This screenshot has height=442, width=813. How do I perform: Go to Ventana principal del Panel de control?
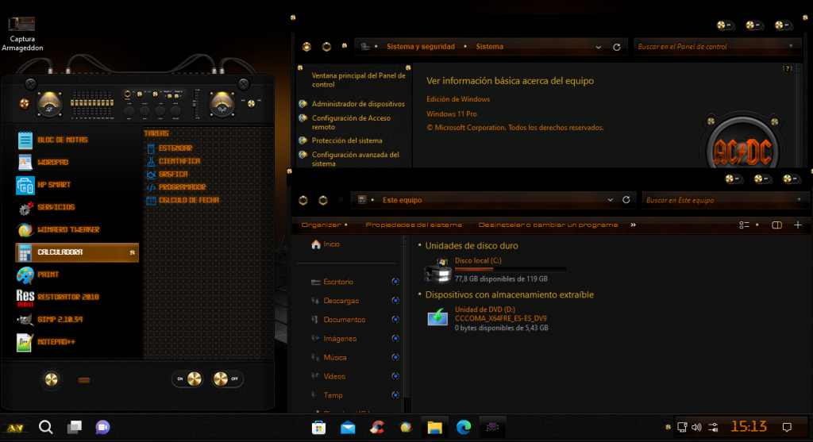click(x=358, y=80)
